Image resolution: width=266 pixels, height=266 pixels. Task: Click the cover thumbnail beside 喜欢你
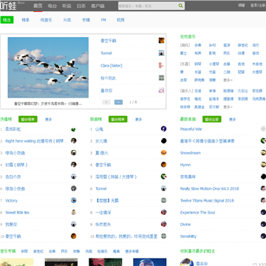click(x=161, y=90)
